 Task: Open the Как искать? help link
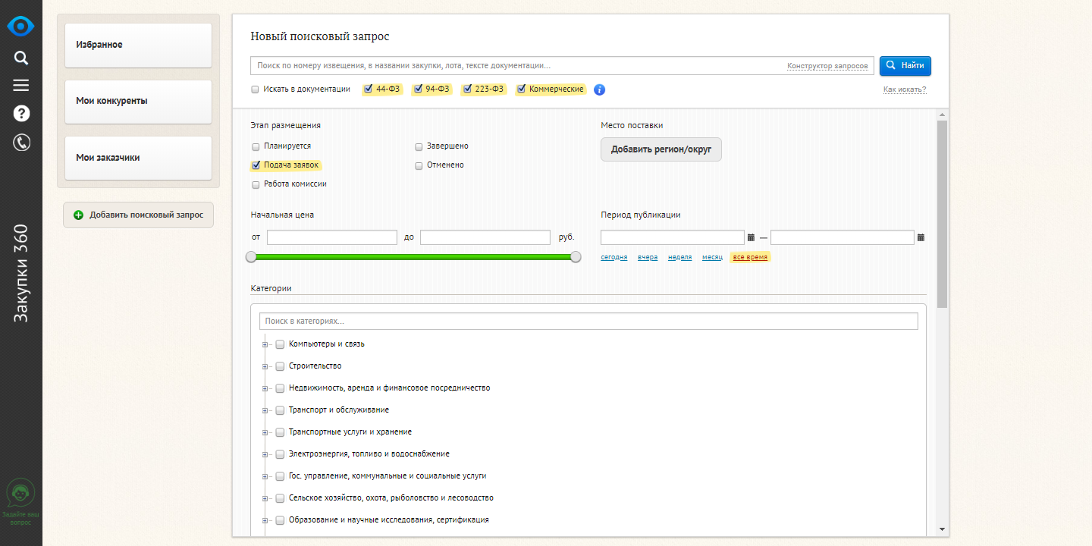[905, 89]
